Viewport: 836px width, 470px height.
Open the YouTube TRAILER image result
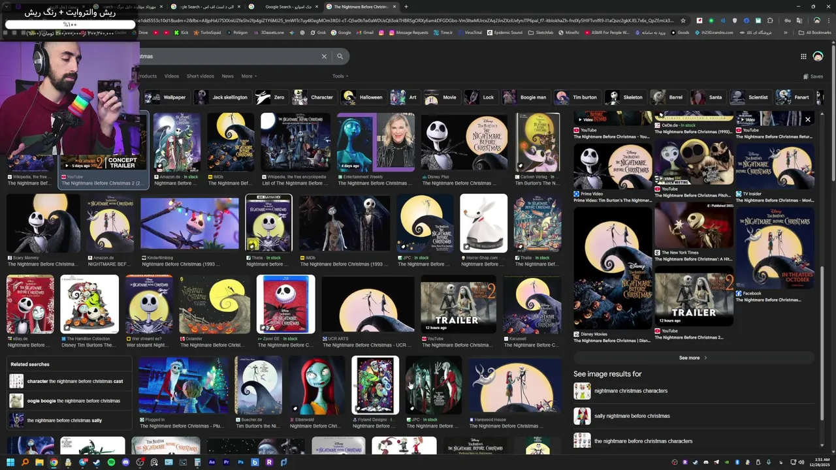coord(458,304)
